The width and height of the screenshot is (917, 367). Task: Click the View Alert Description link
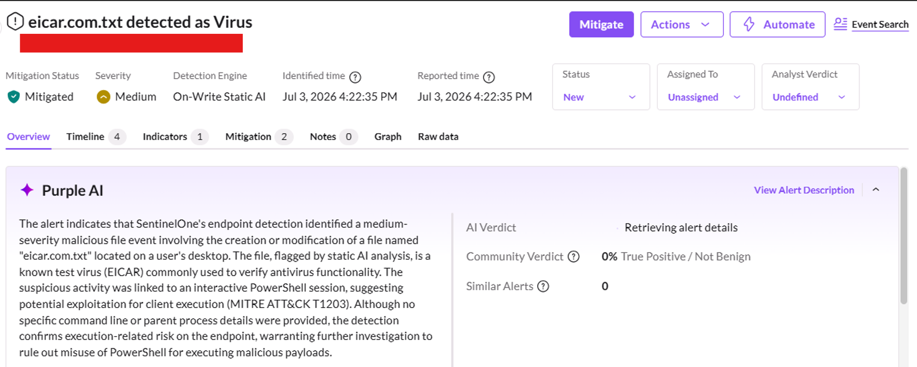click(x=804, y=190)
